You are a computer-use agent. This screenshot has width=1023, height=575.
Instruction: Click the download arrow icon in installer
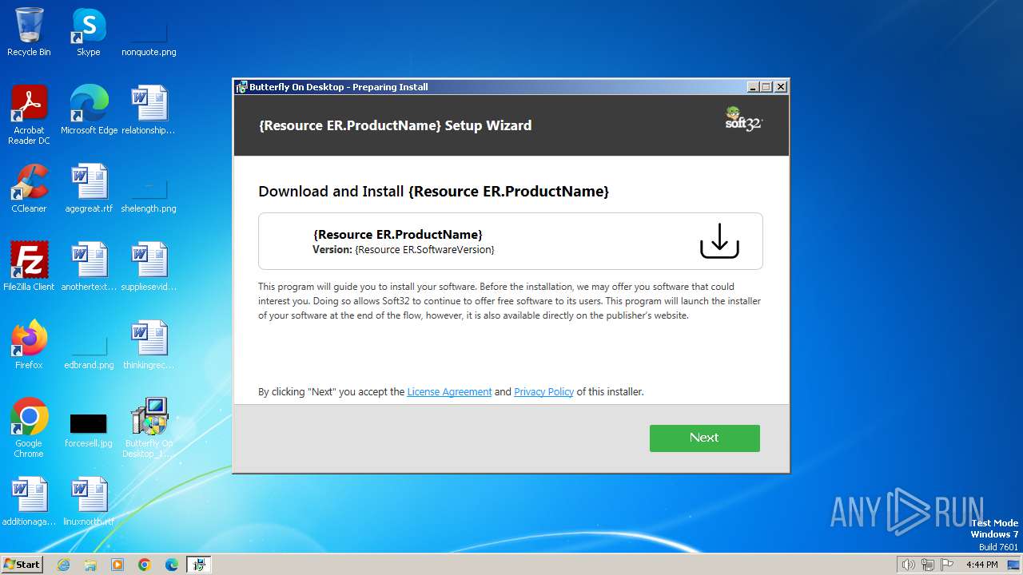coord(719,240)
